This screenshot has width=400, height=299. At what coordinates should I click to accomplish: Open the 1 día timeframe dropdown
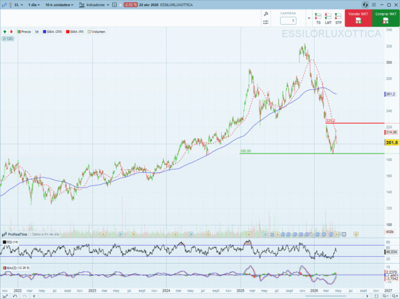tap(36, 5)
